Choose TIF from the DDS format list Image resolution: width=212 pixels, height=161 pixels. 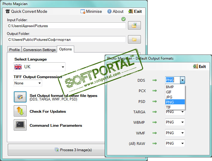tap(175, 107)
